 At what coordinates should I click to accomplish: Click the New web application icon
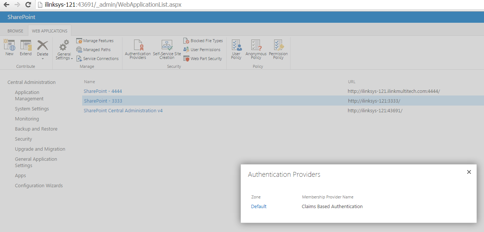pyautogui.click(x=9, y=45)
